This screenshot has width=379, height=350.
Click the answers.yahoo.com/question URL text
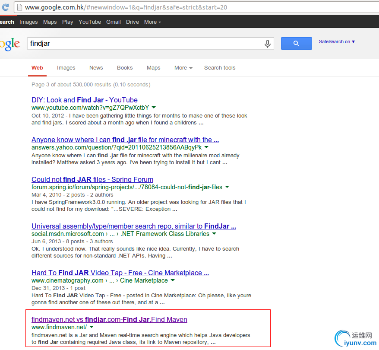point(117,147)
